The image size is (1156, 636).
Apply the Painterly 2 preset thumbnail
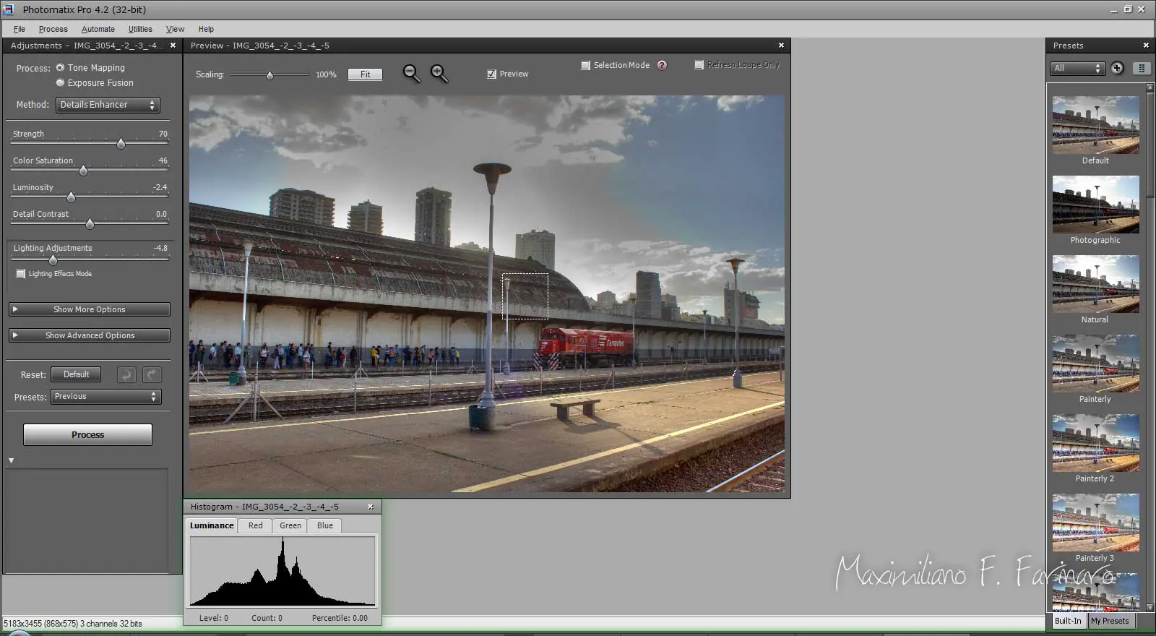[x=1095, y=442]
